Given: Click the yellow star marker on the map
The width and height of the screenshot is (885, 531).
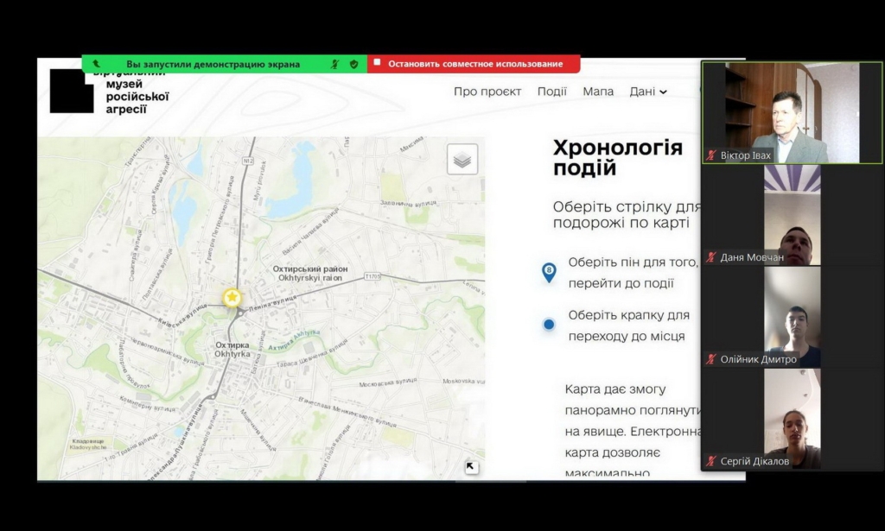Looking at the screenshot, I should click(232, 298).
